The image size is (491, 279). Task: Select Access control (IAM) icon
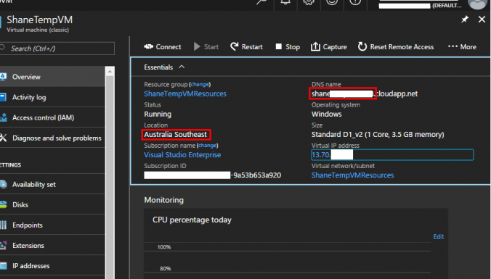(x=4, y=117)
